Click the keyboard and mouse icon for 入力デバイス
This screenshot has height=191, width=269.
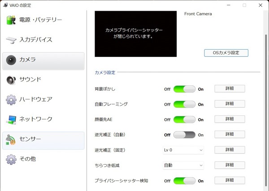point(11,40)
